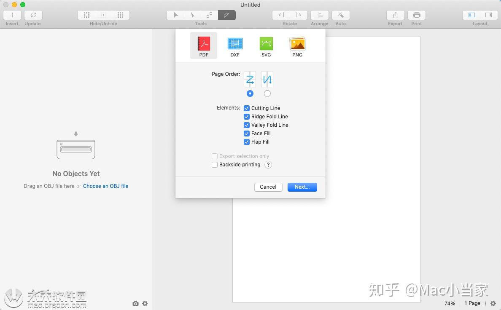501x310 pixels.
Task: Switch to the PNG export format
Action: 297,45
